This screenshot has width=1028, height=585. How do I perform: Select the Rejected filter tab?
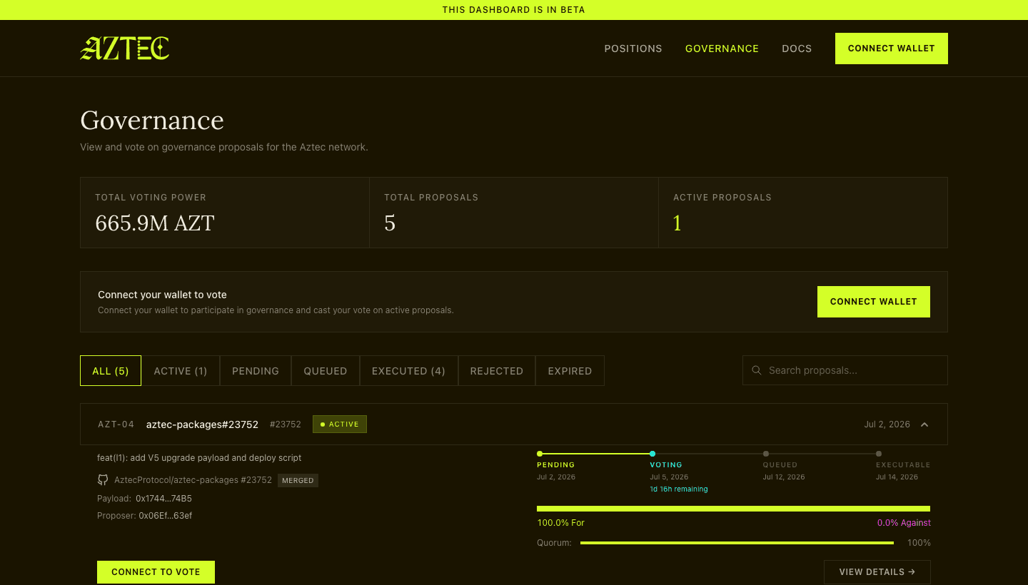(497, 371)
